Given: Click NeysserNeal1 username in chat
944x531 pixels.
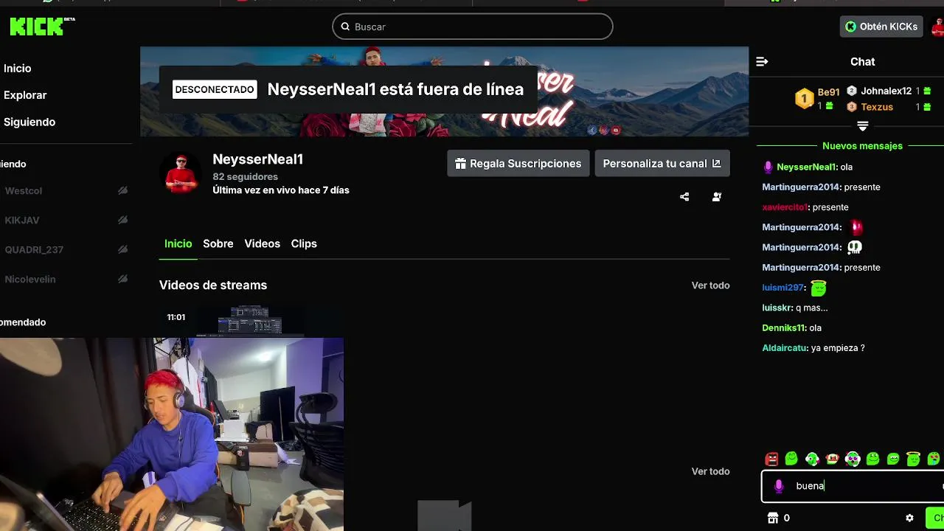Looking at the screenshot, I should coord(807,167).
